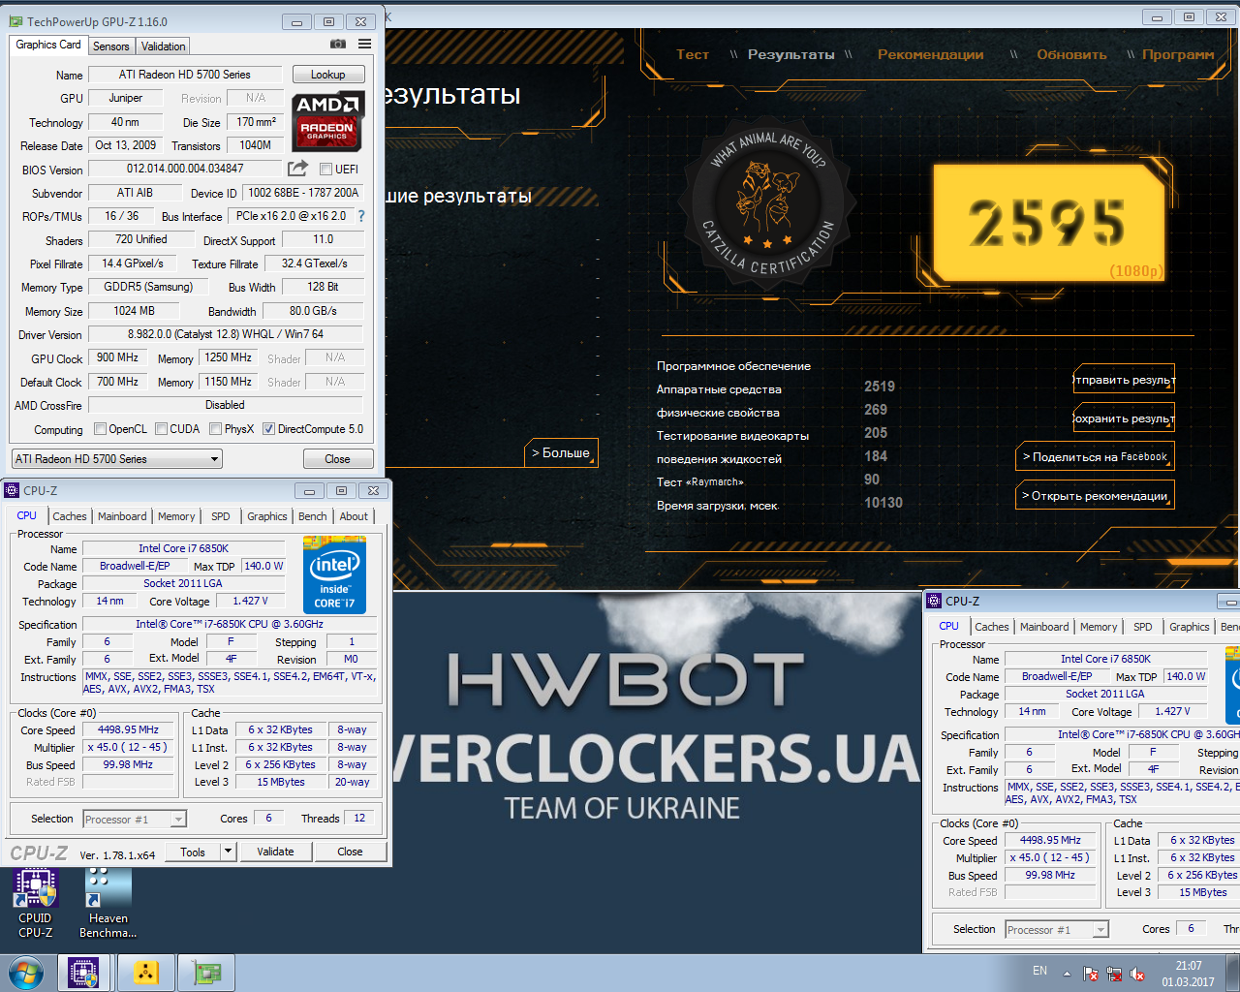Click the Validate button in CPU-Z
Viewport: 1240px width, 992px height.
click(x=275, y=852)
